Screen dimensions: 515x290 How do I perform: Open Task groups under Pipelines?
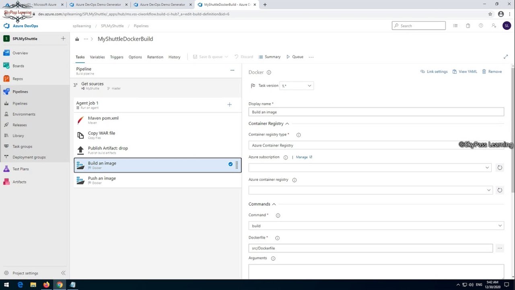[22, 147]
